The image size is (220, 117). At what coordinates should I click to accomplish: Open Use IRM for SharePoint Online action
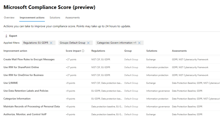coord(21,67)
